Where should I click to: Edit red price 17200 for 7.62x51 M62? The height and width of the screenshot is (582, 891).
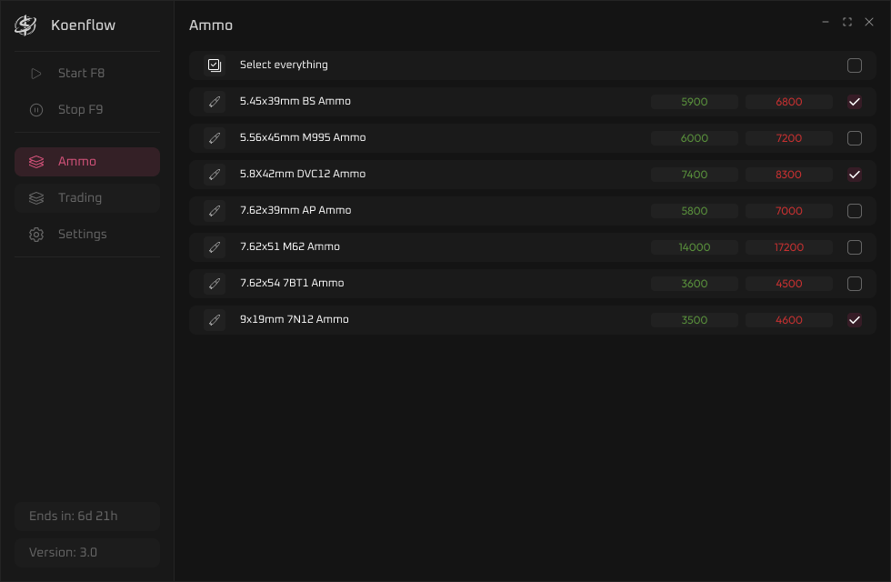(789, 247)
